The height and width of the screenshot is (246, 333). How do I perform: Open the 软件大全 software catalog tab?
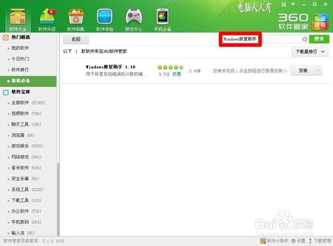click(x=18, y=20)
